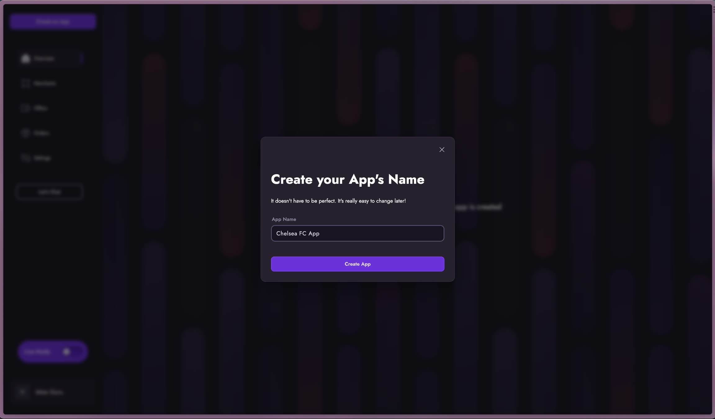Toggle the purple mode switch in sidebar
715x419 pixels.
coord(71,351)
